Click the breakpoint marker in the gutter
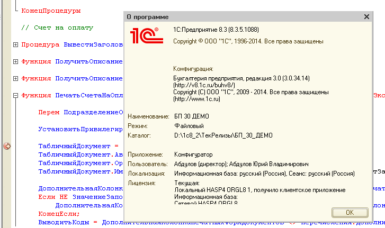Image resolution: width=385 pixels, height=228 pixels. 7,146
